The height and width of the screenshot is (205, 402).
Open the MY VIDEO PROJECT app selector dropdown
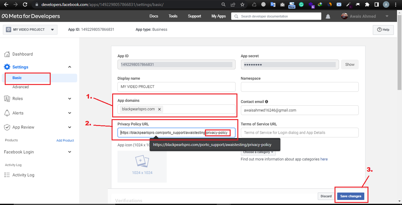[30, 30]
